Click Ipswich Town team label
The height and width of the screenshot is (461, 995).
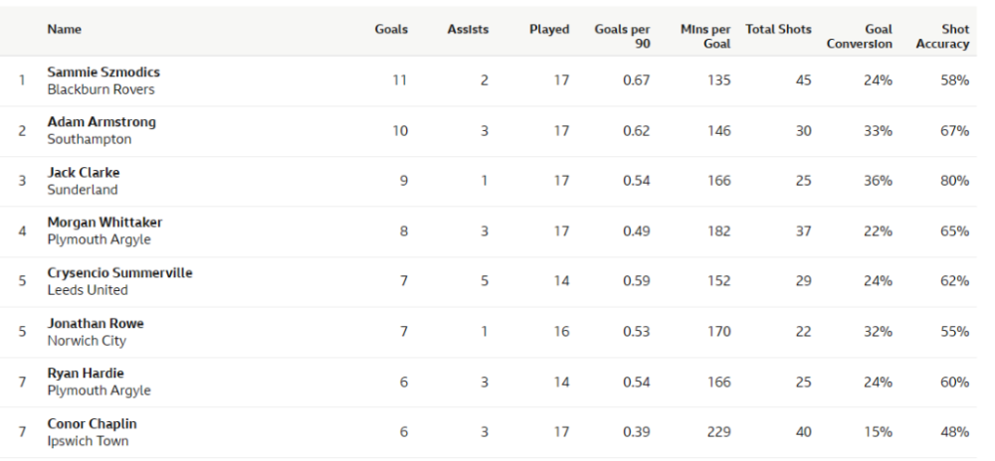coord(88,441)
